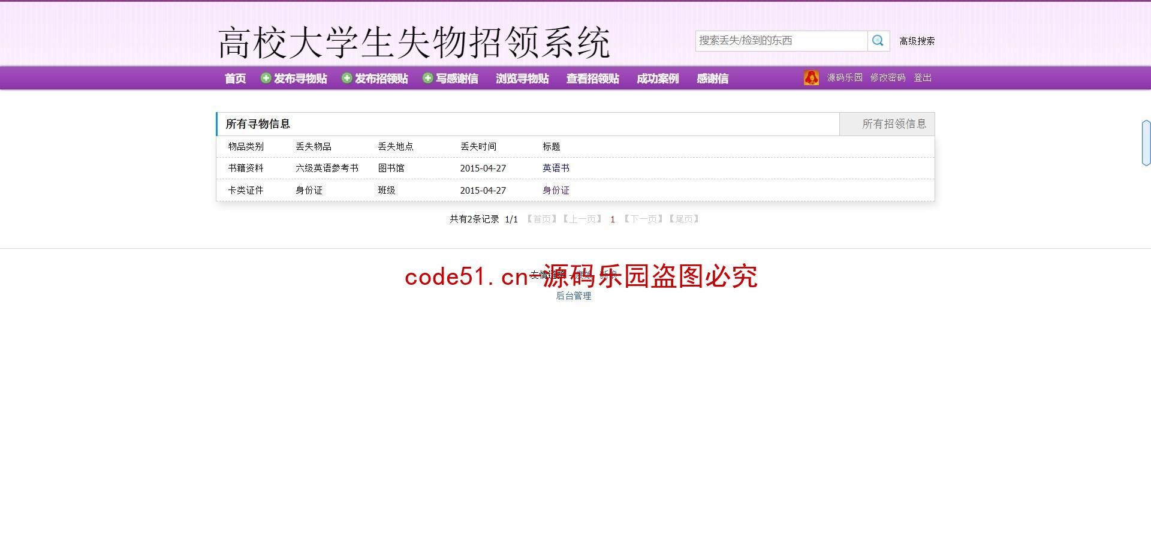Focus the 搜索丢失/捡到的东西 search field

pyautogui.click(x=781, y=41)
